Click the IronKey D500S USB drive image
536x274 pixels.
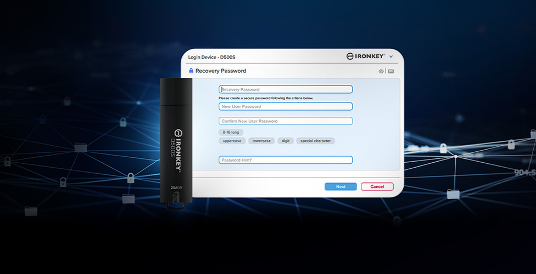coord(176,144)
